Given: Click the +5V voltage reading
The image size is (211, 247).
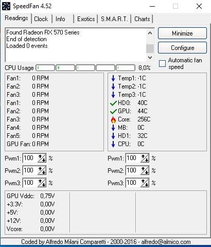Looking at the screenshot, I should (x=31, y=213).
